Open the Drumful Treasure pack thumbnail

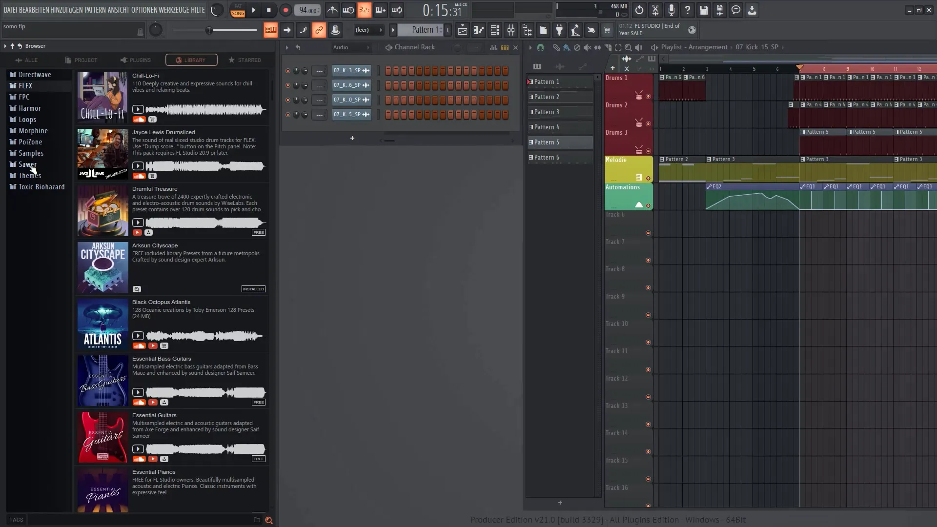coord(102,211)
